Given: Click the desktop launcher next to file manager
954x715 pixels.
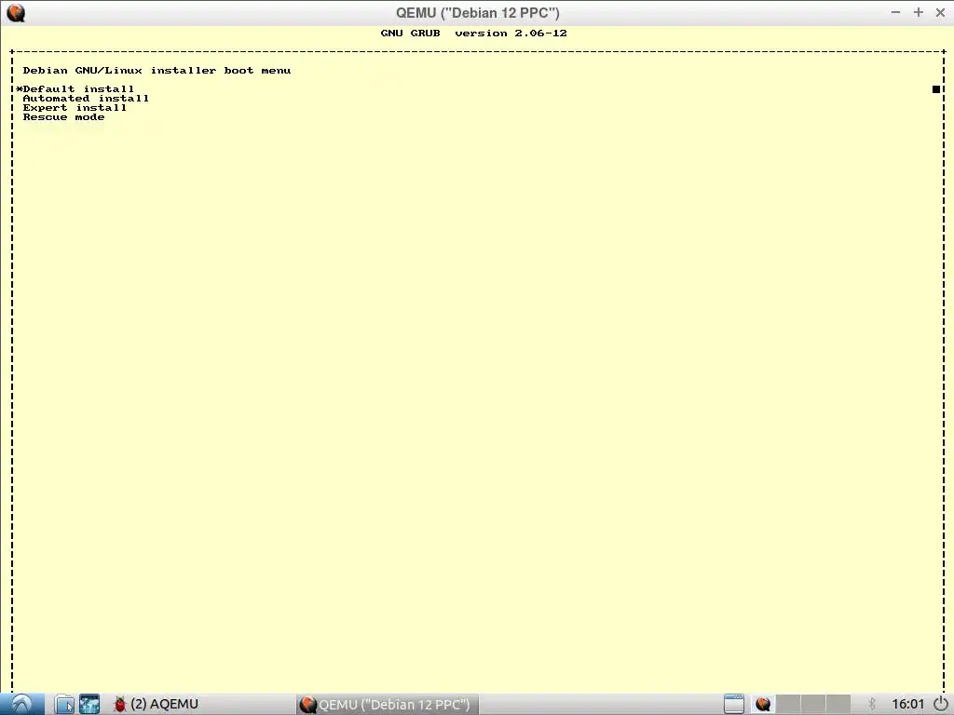Looking at the screenshot, I should click(x=89, y=704).
